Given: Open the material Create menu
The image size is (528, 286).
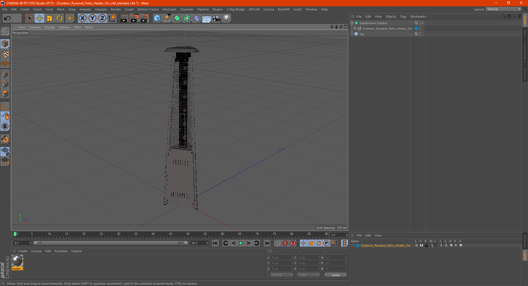Looking at the screenshot, I should pyautogui.click(x=23, y=251).
